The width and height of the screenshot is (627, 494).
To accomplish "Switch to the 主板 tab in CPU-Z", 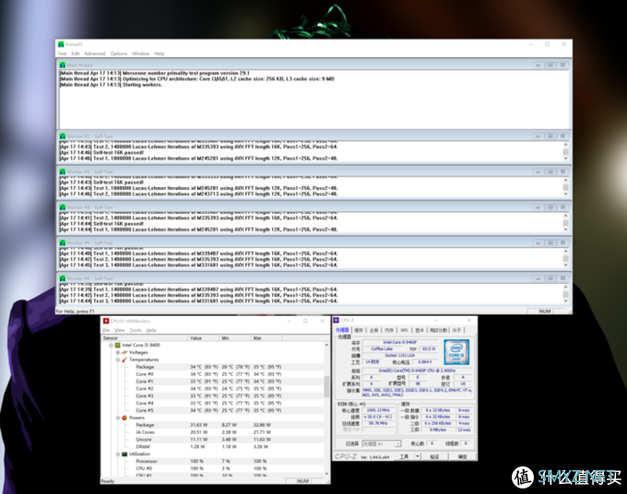I will 373,330.
